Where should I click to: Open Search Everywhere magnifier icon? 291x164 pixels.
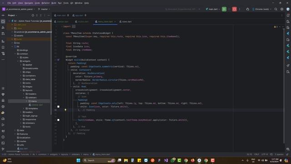pos(276,9)
